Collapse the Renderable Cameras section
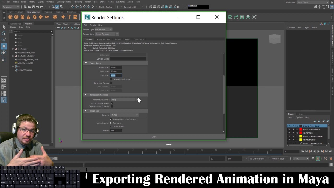Viewport: 334px width, 188px height. 86,95
